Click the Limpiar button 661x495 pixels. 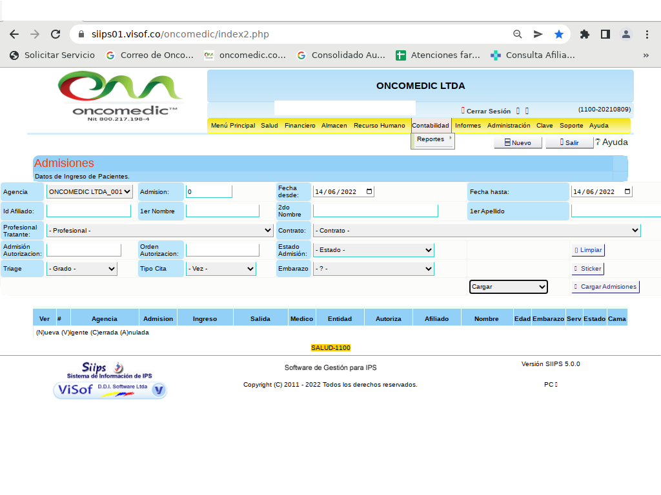click(588, 250)
